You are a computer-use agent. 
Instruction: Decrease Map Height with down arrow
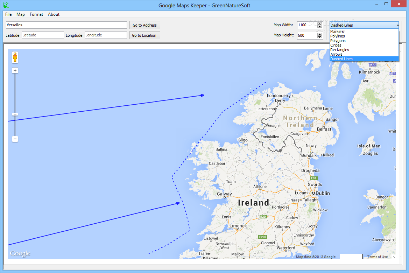[319, 37]
